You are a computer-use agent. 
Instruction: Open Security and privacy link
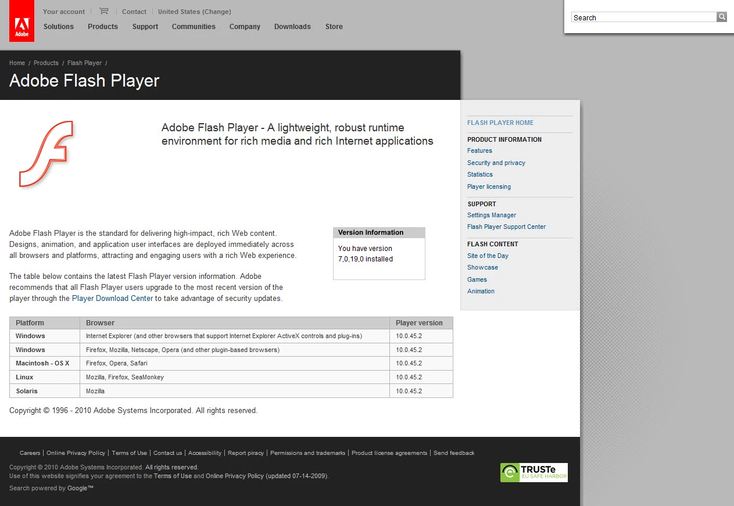tap(496, 163)
